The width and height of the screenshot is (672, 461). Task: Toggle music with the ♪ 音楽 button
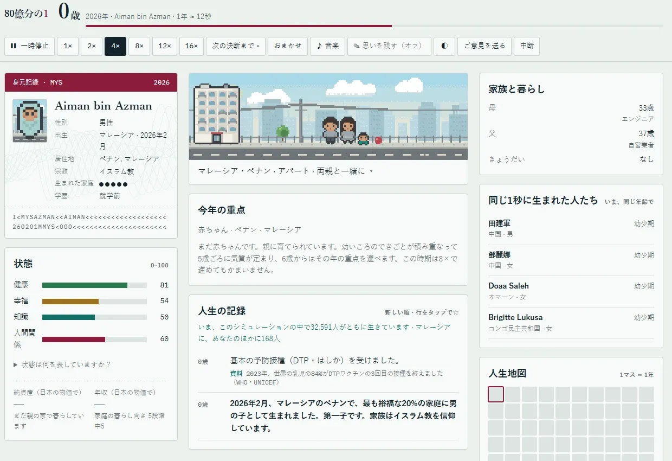pos(328,46)
